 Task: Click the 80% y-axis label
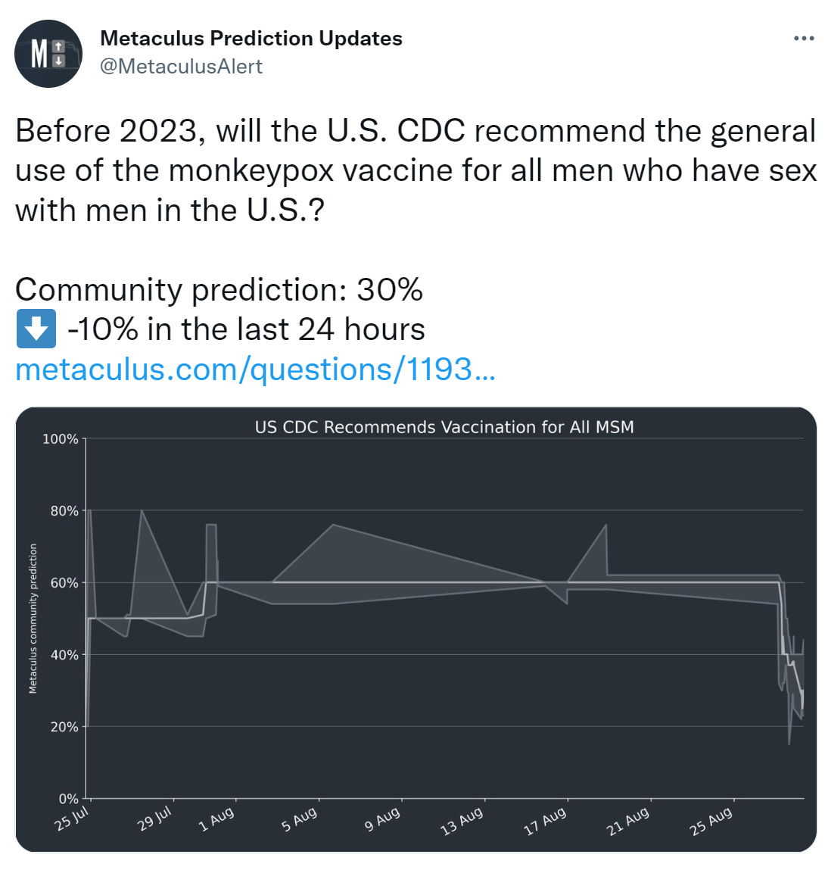tap(64, 511)
